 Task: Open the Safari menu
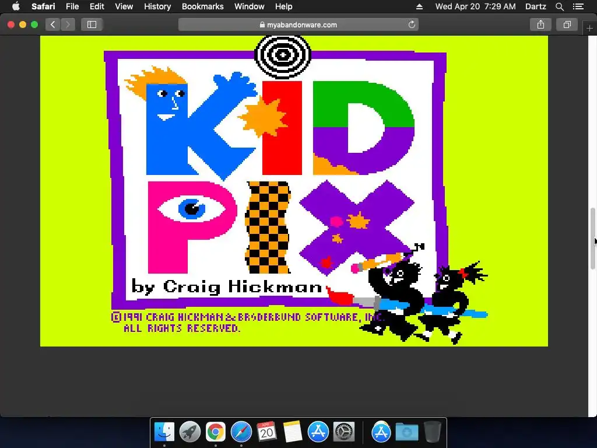pyautogui.click(x=43, y=6)
